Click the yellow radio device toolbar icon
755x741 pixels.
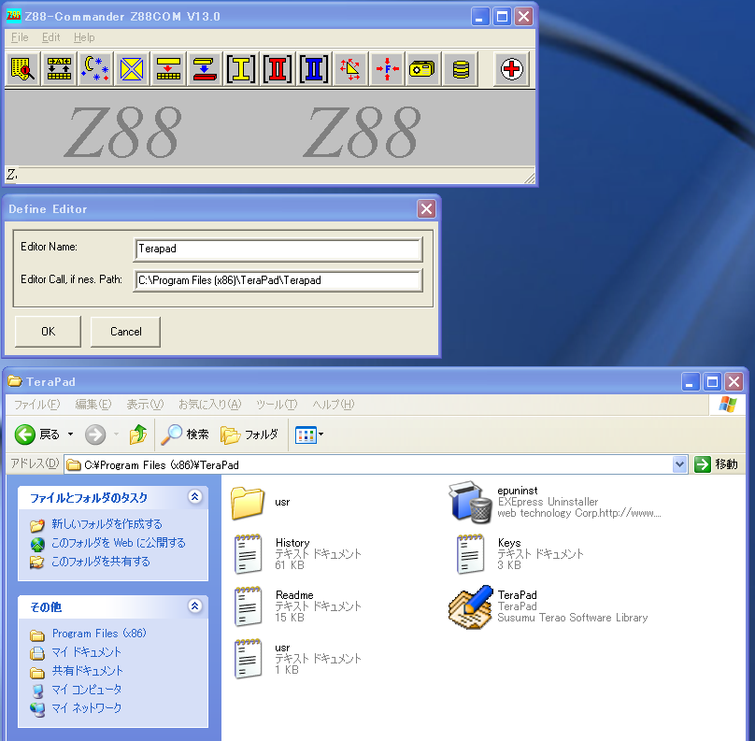(x=422, y=69)
